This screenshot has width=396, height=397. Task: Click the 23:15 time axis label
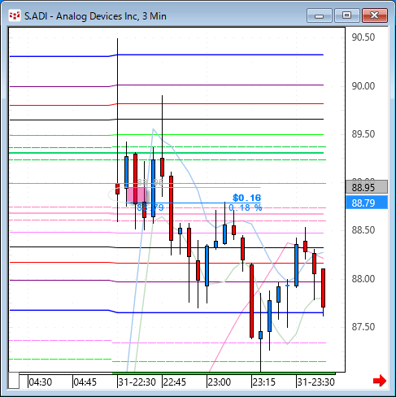coord(263,382)
